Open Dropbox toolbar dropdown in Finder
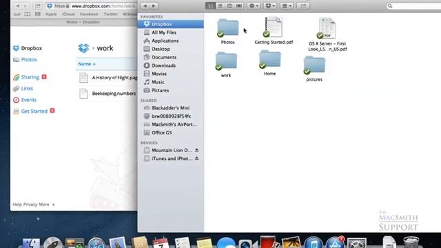This screenshot has width=441, height=248. [270, 6]
